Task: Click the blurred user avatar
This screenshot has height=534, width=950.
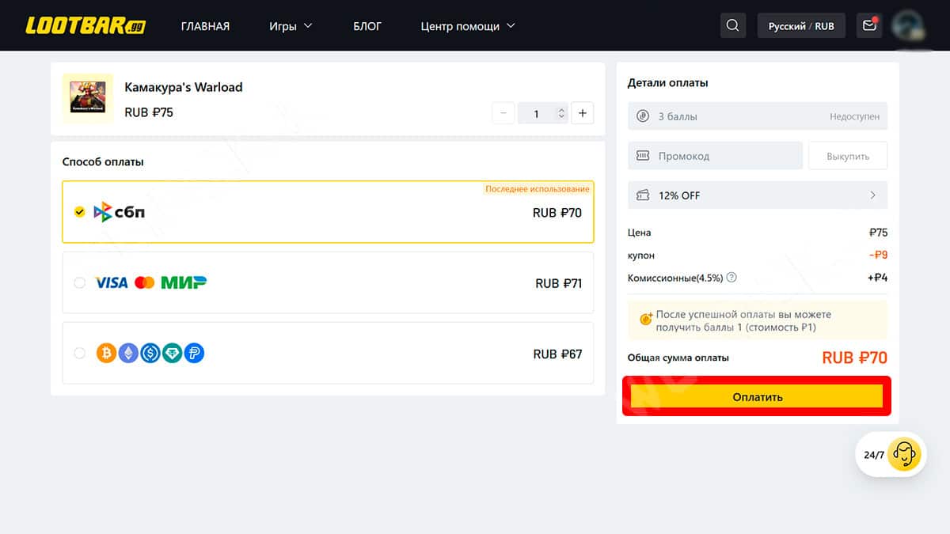Action: [907, 25]
